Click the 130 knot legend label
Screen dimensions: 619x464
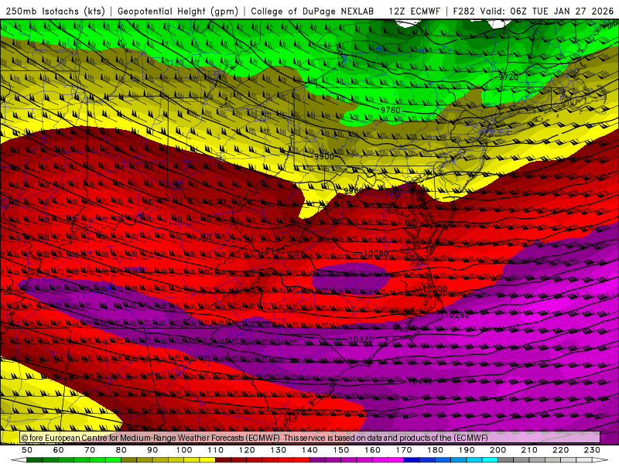279,450
